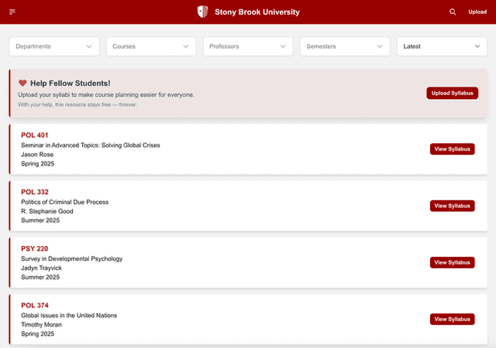496x348 pixels.
Task: Click the POL 401 course code
Action: [35, 135]
